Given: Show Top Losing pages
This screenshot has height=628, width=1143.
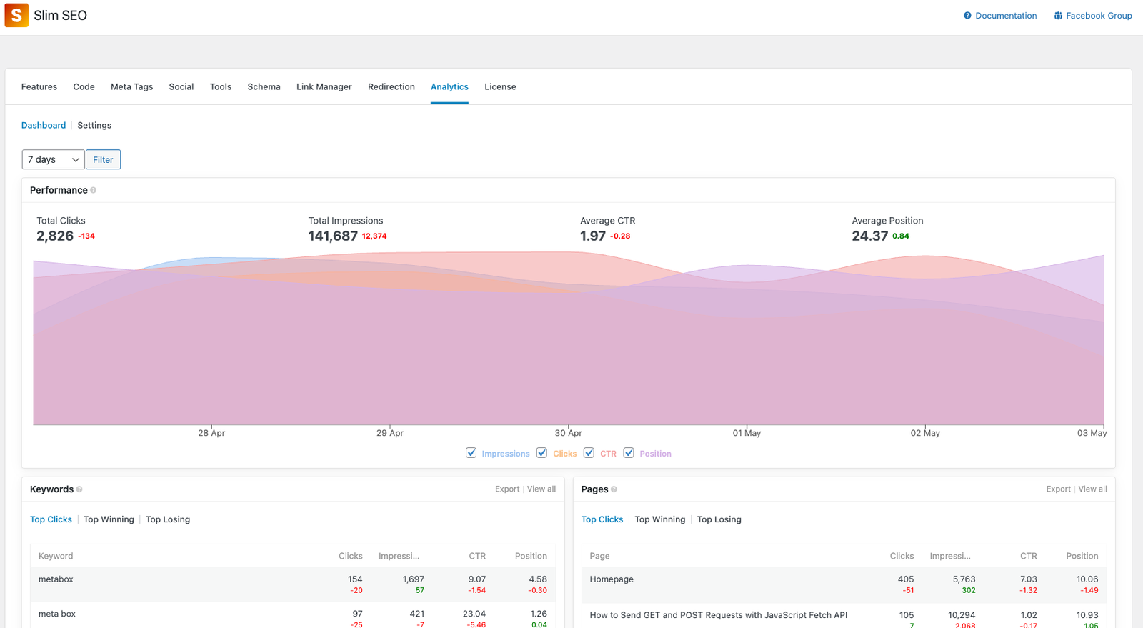Looking at the screenshot, I should pyautogui.click(x=719, y=519).
